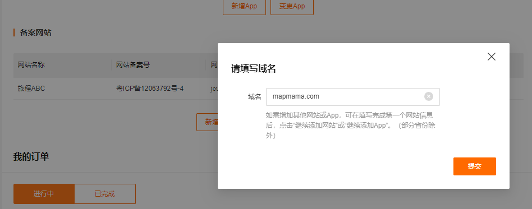This screenshot has height=209, width=532.
Task: Click the 新增App button
Action: pos(244,6)
